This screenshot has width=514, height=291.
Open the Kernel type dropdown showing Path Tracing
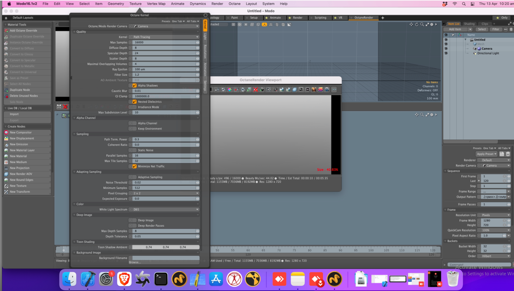point(166,37)
